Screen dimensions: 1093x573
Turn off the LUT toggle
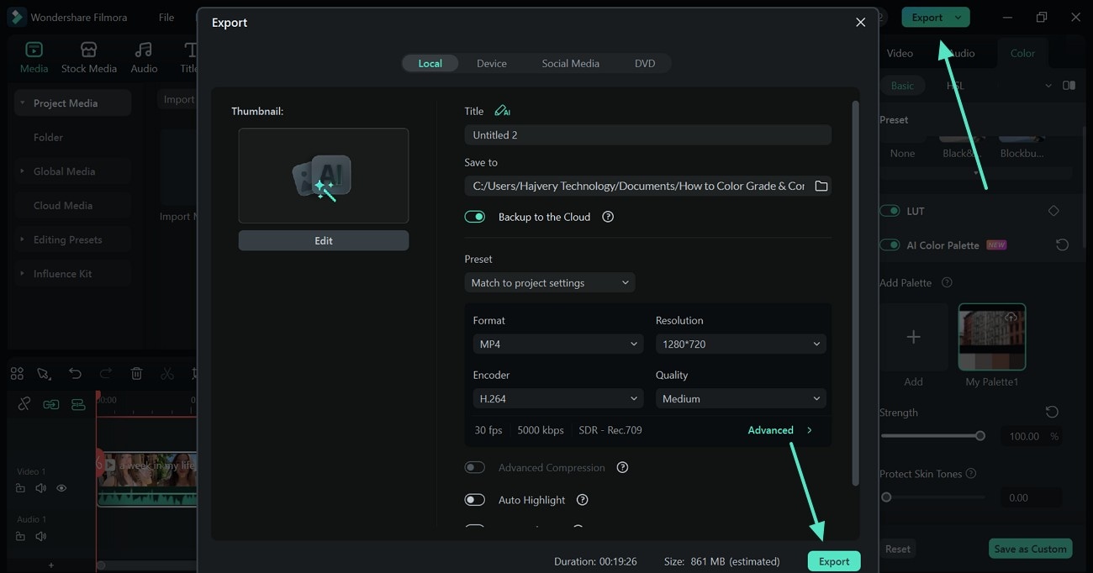(x=890, y=211)
